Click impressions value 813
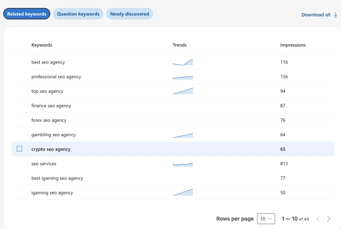341x229 pixels. [284, 164]
